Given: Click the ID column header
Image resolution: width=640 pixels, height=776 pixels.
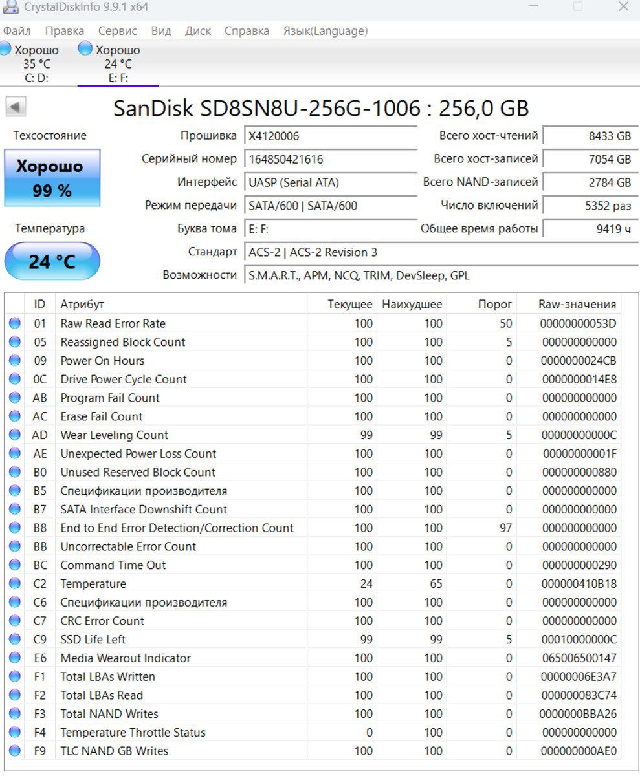Looking at the screenshot, I should 40,304.
